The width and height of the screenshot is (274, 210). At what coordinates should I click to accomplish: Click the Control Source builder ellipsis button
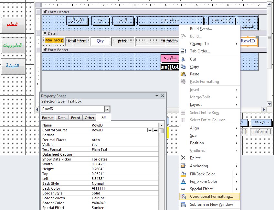(155, 130)
